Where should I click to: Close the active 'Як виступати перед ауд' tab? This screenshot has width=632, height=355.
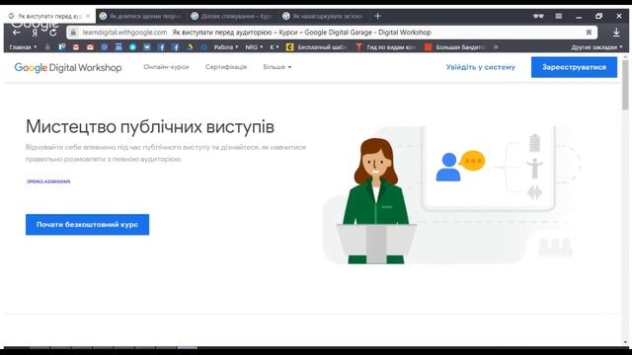(x=88, y=16)
